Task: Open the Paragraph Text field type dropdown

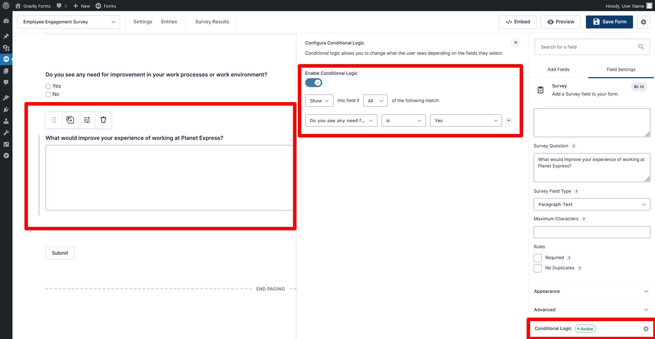Action: pyautogui.click(x=592, y=205)
